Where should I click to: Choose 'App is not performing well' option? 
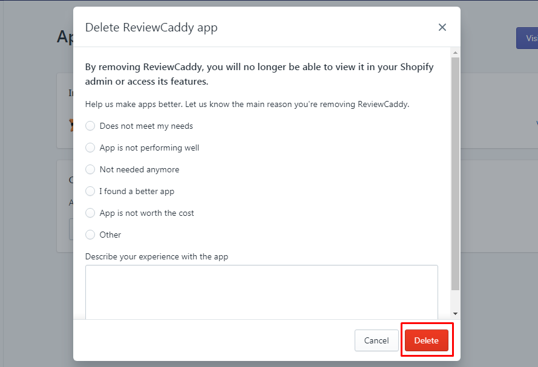[90, 148]
